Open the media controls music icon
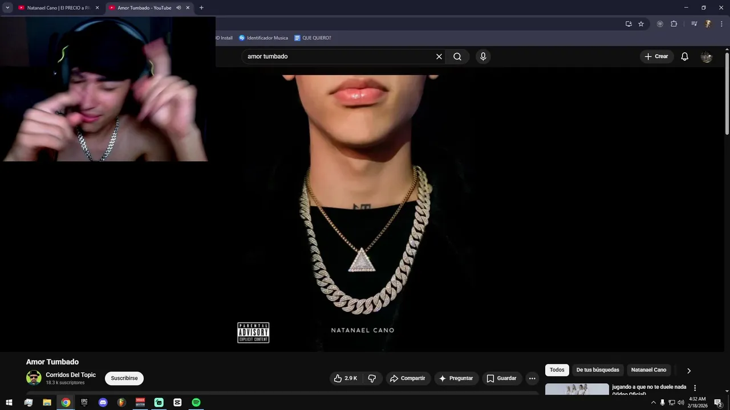The image size is (730, 410). (x=694, y=24)
